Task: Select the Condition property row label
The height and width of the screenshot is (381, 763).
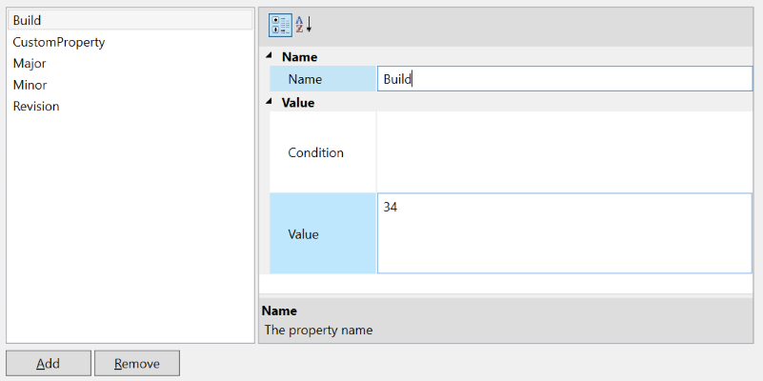Action: coord(315,152)
